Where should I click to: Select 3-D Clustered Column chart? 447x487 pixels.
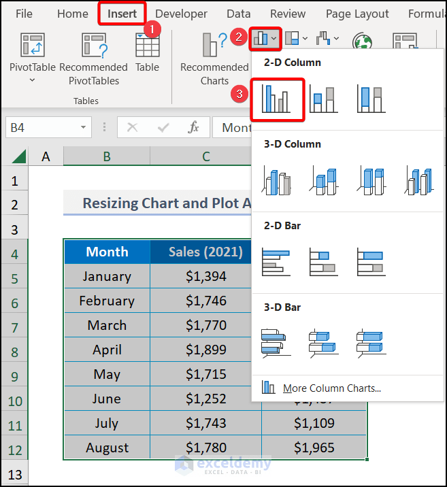(276, 181)
